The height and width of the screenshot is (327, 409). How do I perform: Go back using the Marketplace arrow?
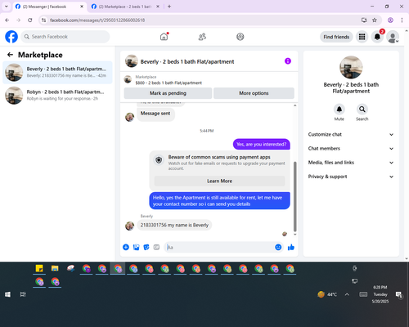(x=10, y=55)
